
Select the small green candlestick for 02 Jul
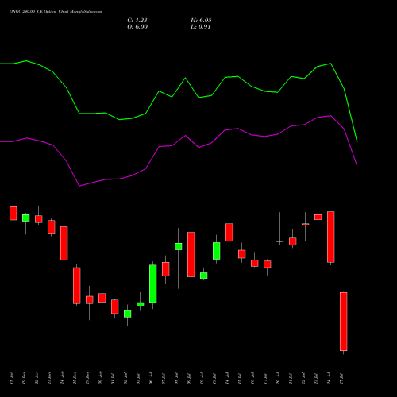click(x=128, y=314)
